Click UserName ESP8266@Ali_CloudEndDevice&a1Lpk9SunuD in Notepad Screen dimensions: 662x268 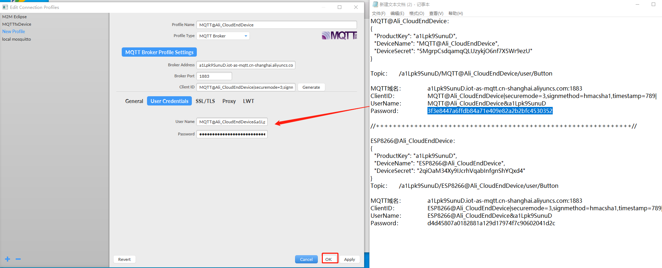click(490, 216)
